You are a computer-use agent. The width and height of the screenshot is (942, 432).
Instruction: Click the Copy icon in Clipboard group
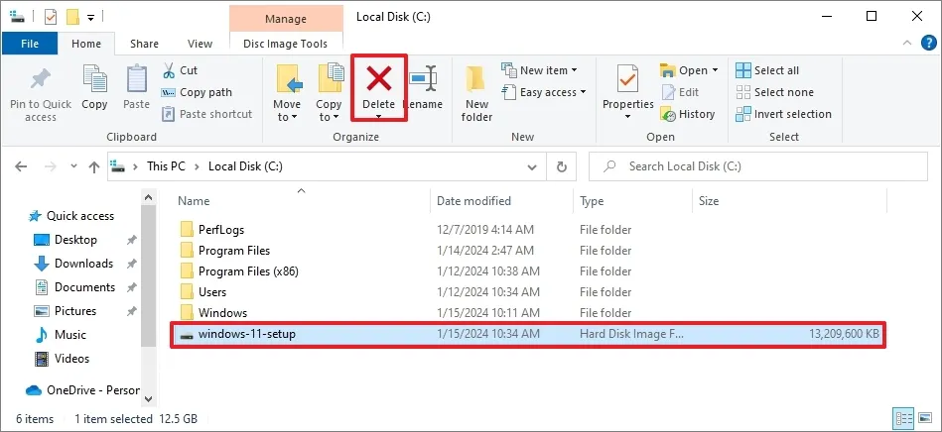[94, 79]
